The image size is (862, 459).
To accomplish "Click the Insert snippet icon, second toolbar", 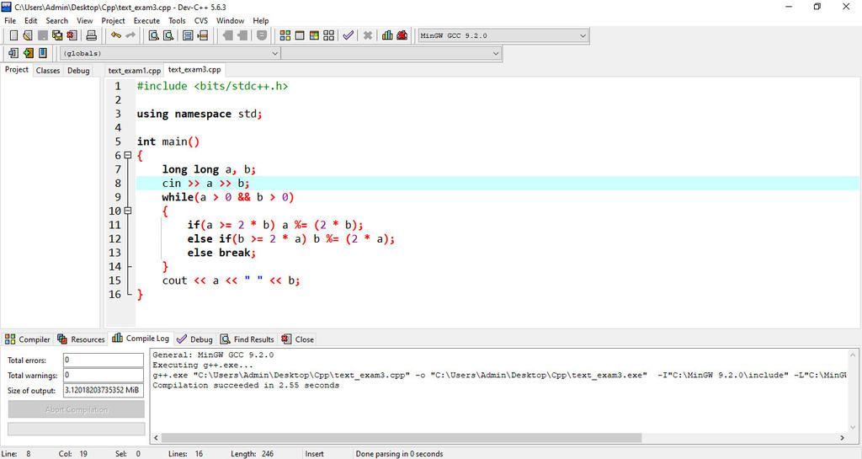I will pos(13,53).
